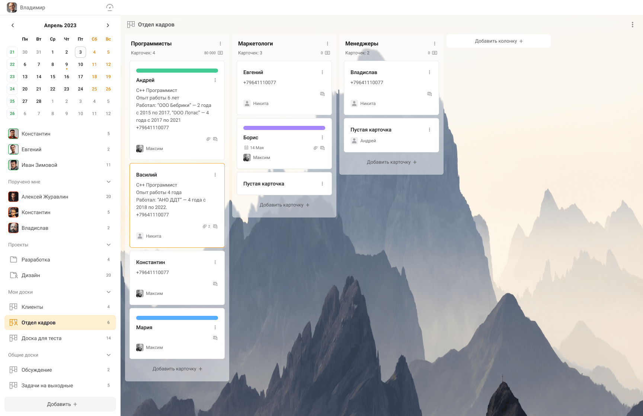The width and height of the screenshot is (643, 416).
Task: Click attachment paperclip icon on Андрей card
Action: [x=208, y=139]
